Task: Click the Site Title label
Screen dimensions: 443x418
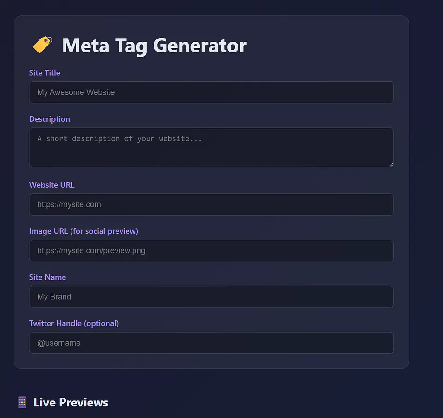Action: pyautogui.click(x=45, y=73)
